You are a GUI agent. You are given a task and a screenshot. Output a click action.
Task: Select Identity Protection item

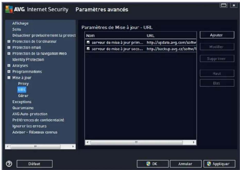(28, 60)
